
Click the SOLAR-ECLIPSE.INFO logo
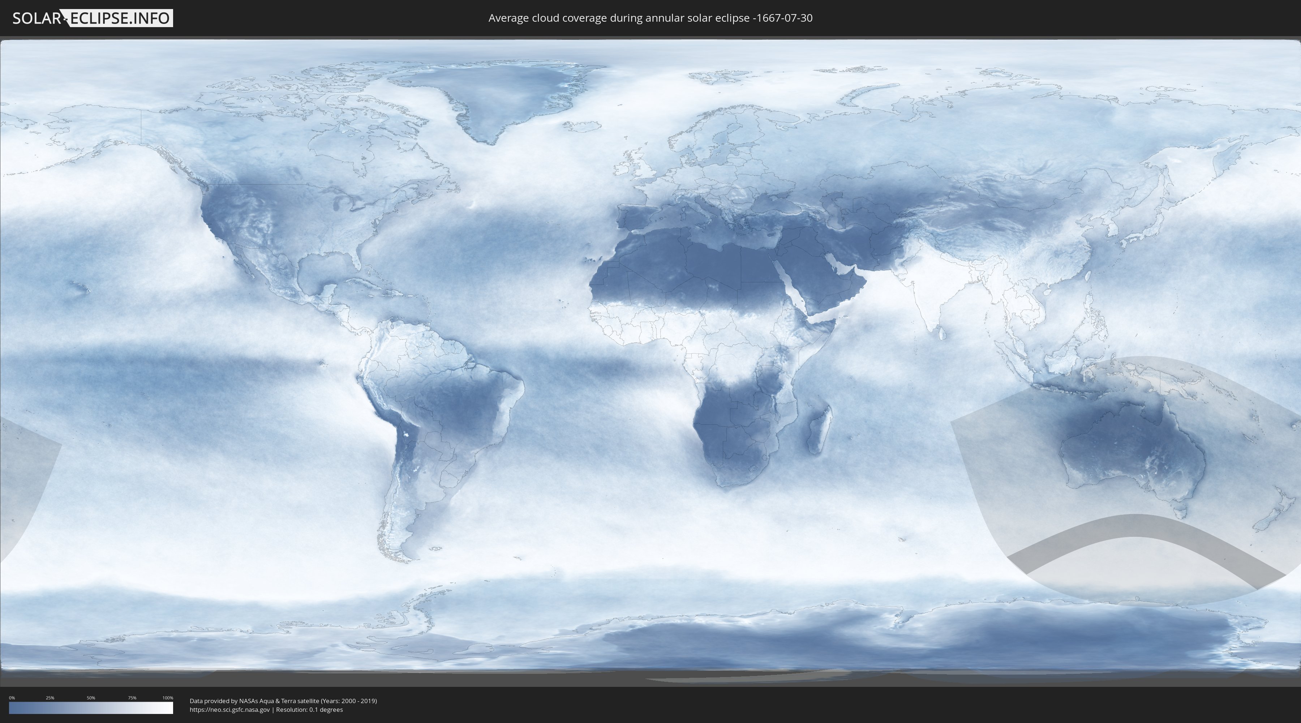pyautogui.click(x=93, y=18)
